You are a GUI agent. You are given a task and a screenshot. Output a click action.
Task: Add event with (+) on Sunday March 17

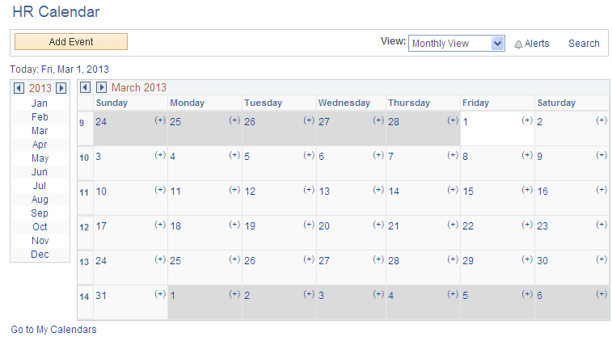pyautogui.click(x=160, y=225)
